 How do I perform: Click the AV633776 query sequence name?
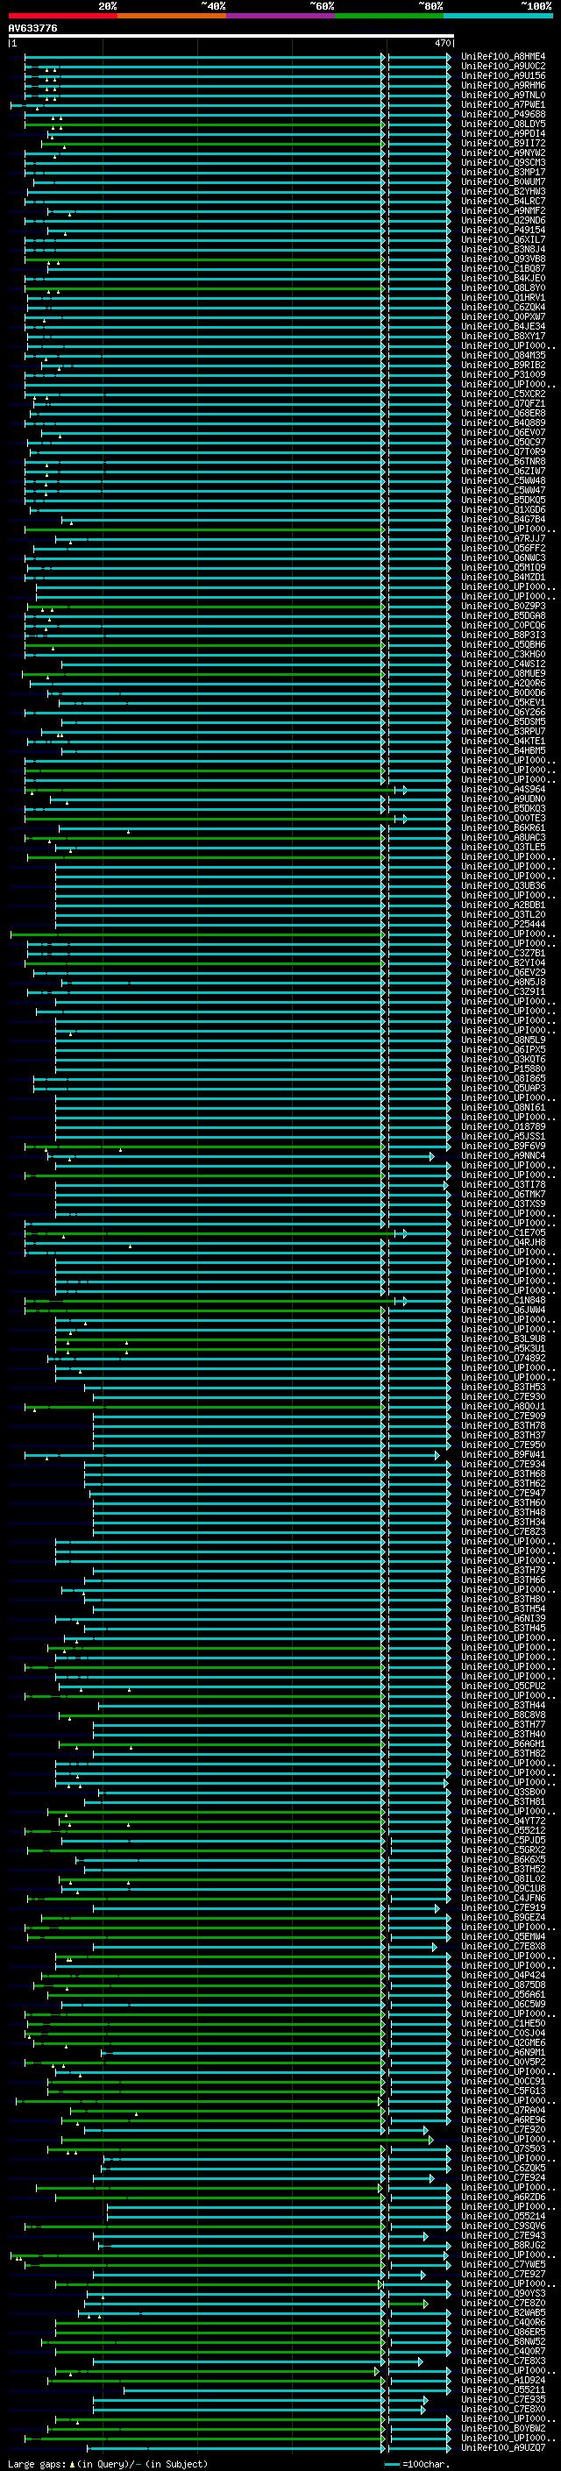(x=32, y=28)
